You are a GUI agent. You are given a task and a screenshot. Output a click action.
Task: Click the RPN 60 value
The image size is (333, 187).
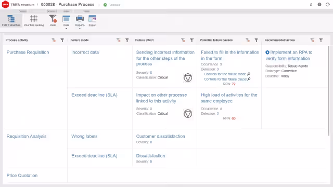[234, 118]
